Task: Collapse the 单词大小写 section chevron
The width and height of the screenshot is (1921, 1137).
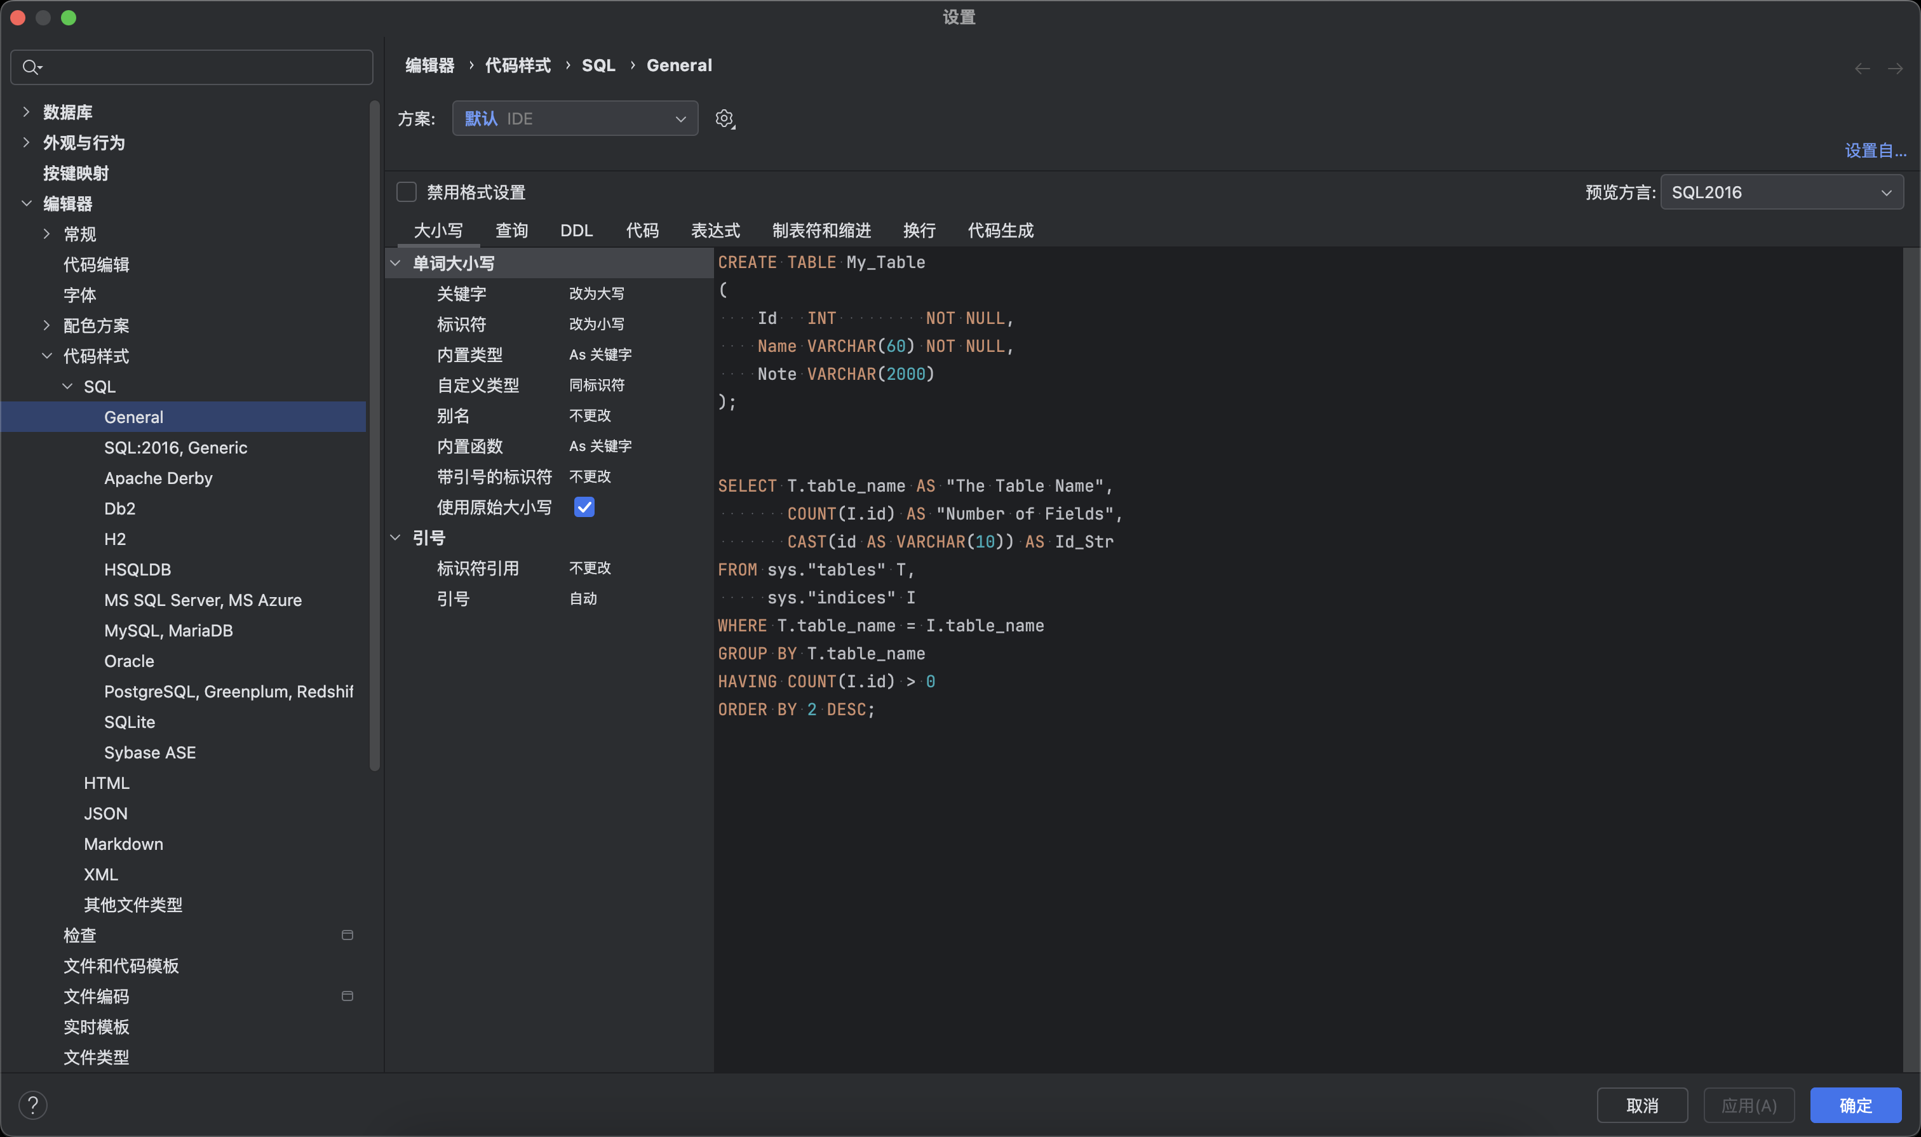Action: pyautogui.click(x=395, y=264)
